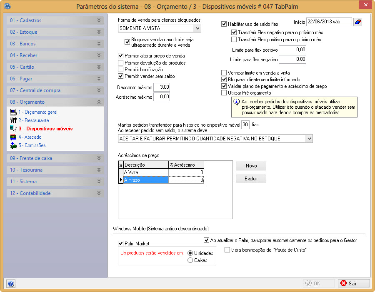Expand the 05 - Cartão section
The height and width of the screenshot is (292, 375).
coord(55,67)
